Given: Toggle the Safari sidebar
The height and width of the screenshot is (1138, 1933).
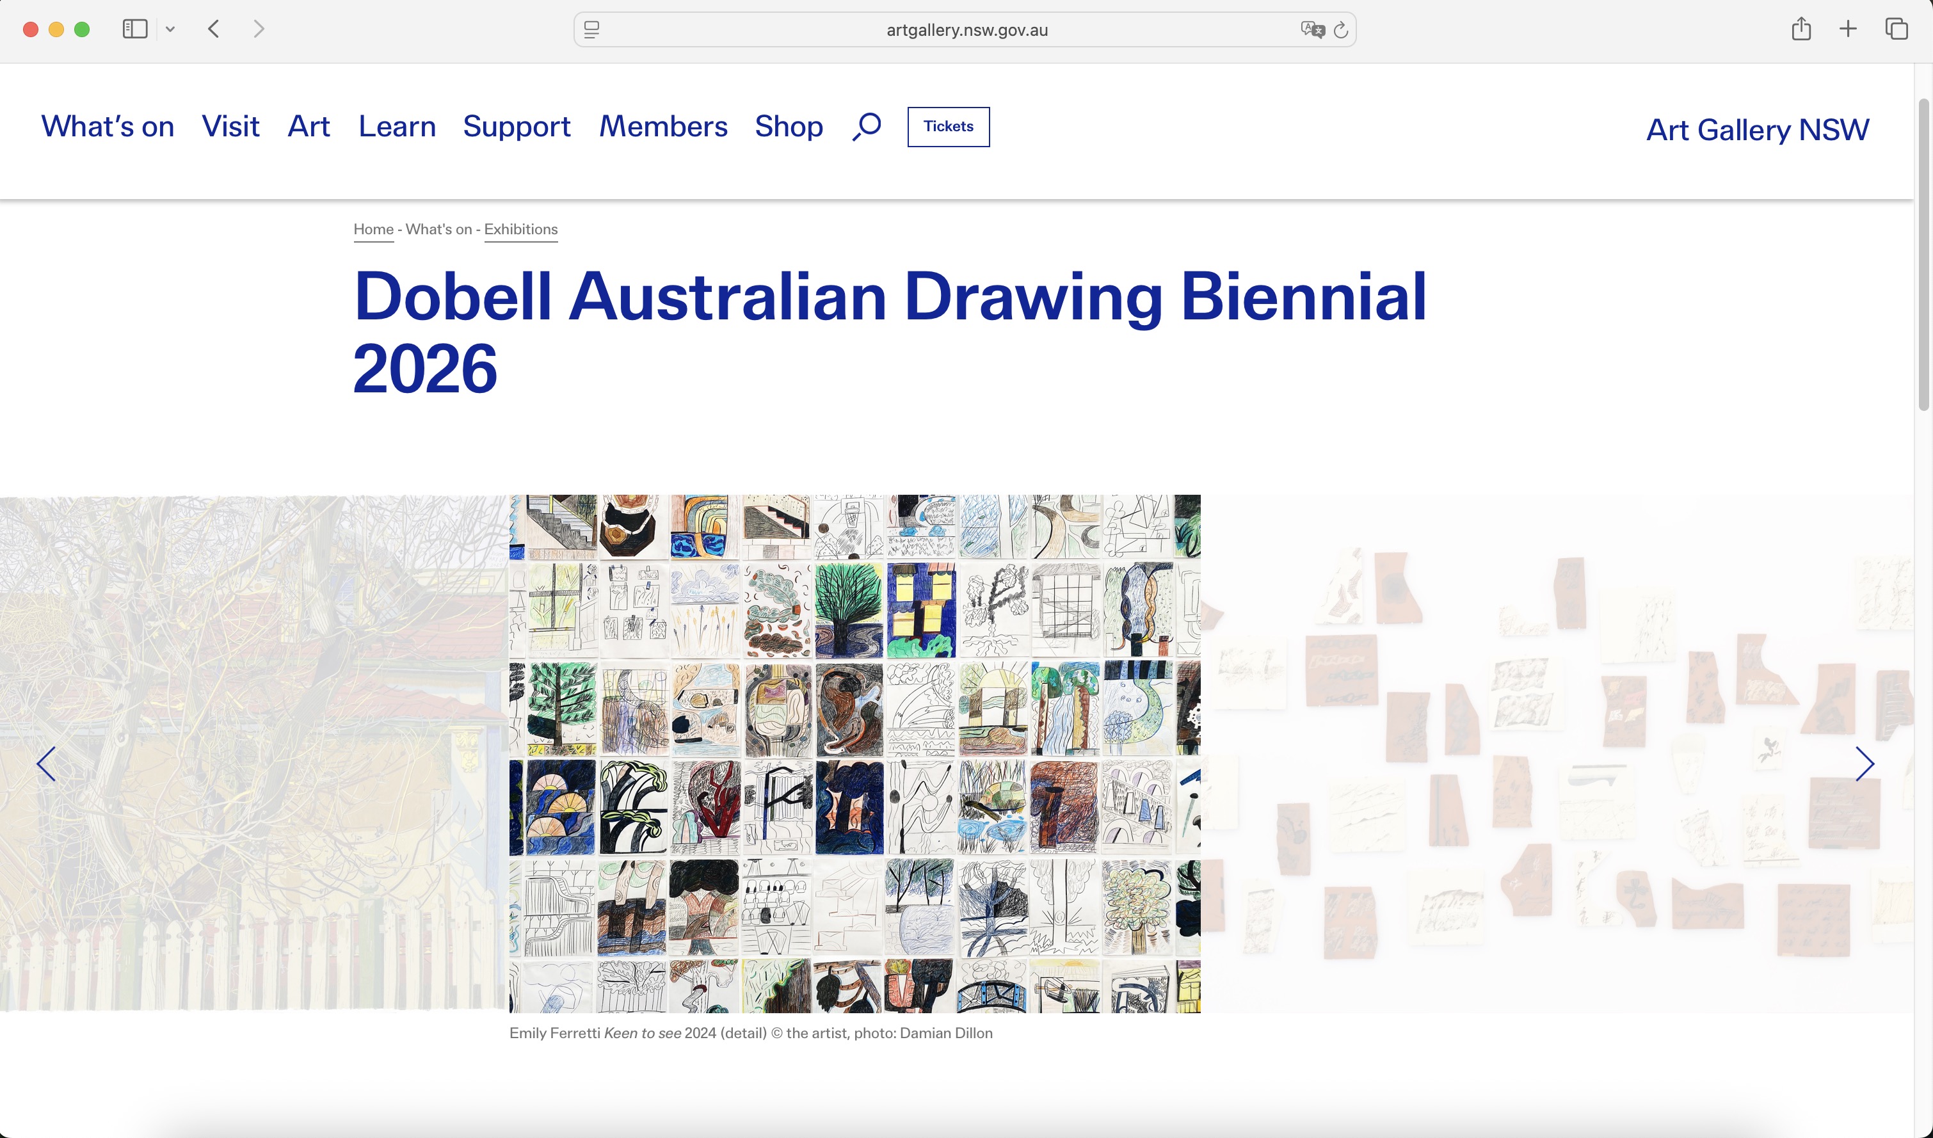Looking at the screenshot, I should click(135, 29).
